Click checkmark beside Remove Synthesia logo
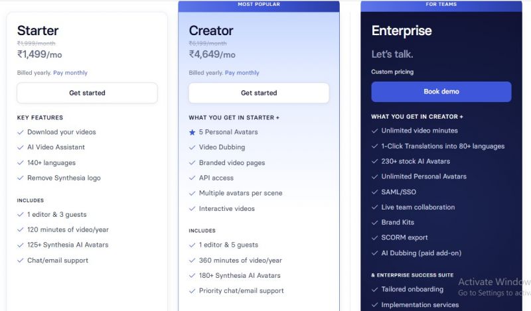This screenshot has width=531, height=311. coord(21,178)
